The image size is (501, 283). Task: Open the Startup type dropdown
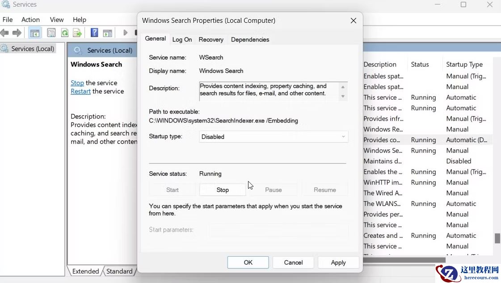tap(343, 136)
